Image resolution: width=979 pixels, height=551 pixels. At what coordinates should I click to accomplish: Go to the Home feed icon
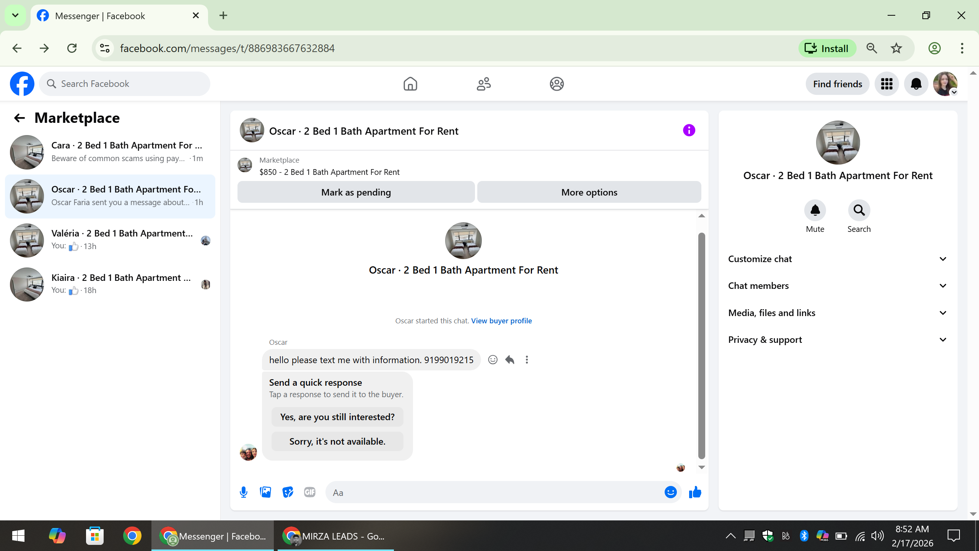[x=410, y=84]
